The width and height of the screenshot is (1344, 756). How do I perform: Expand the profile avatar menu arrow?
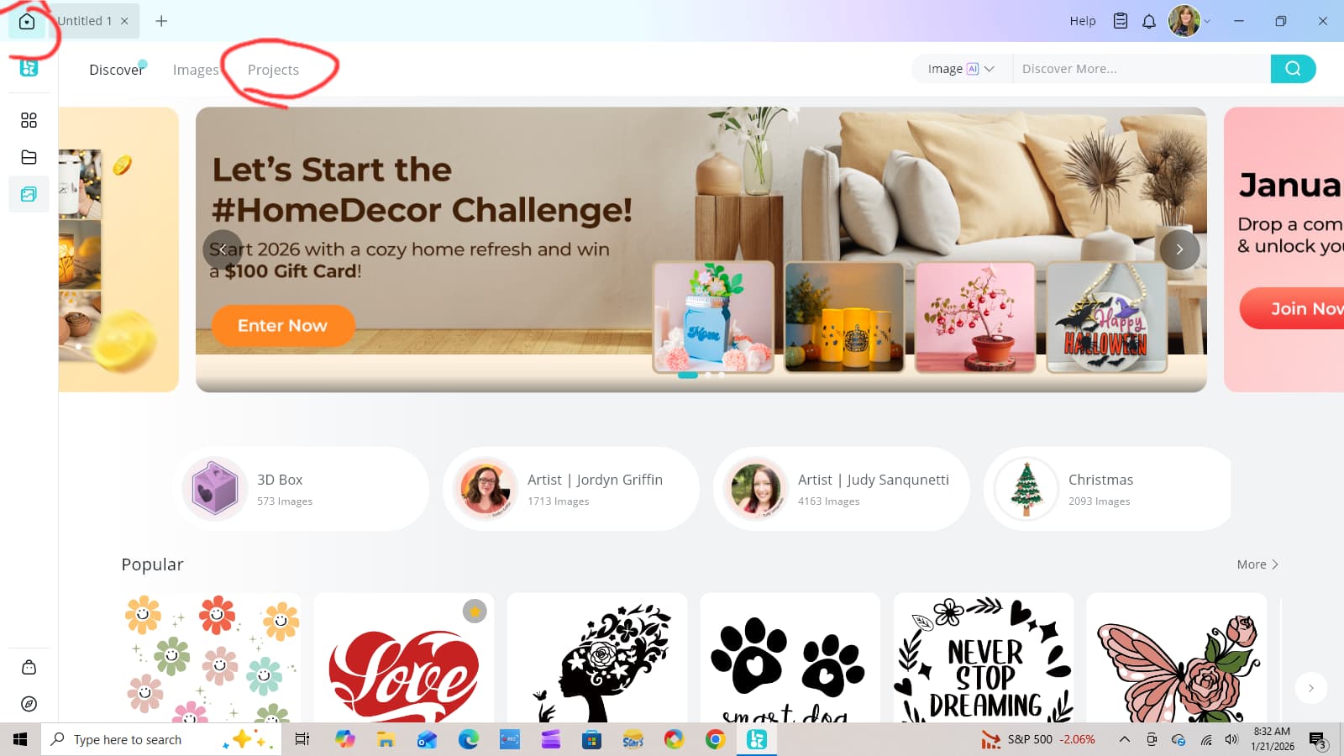1207,21
